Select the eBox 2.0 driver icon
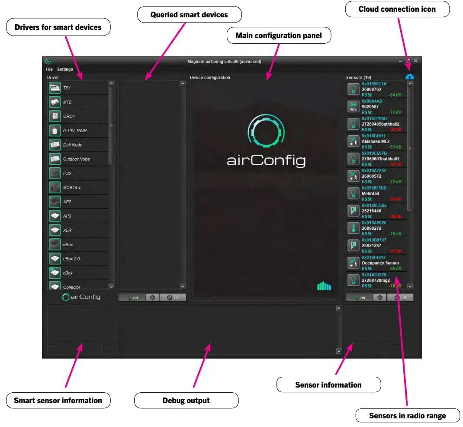The image size is (463, 427). 55,258
